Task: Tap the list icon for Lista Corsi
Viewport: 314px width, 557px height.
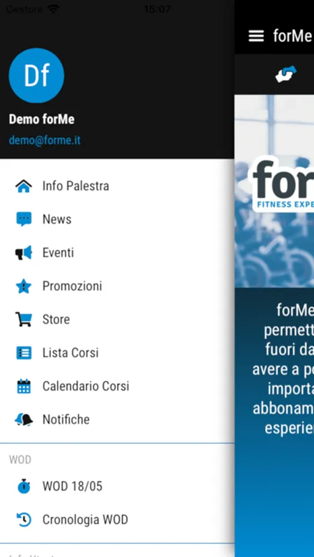Action: tap(24, 353)
